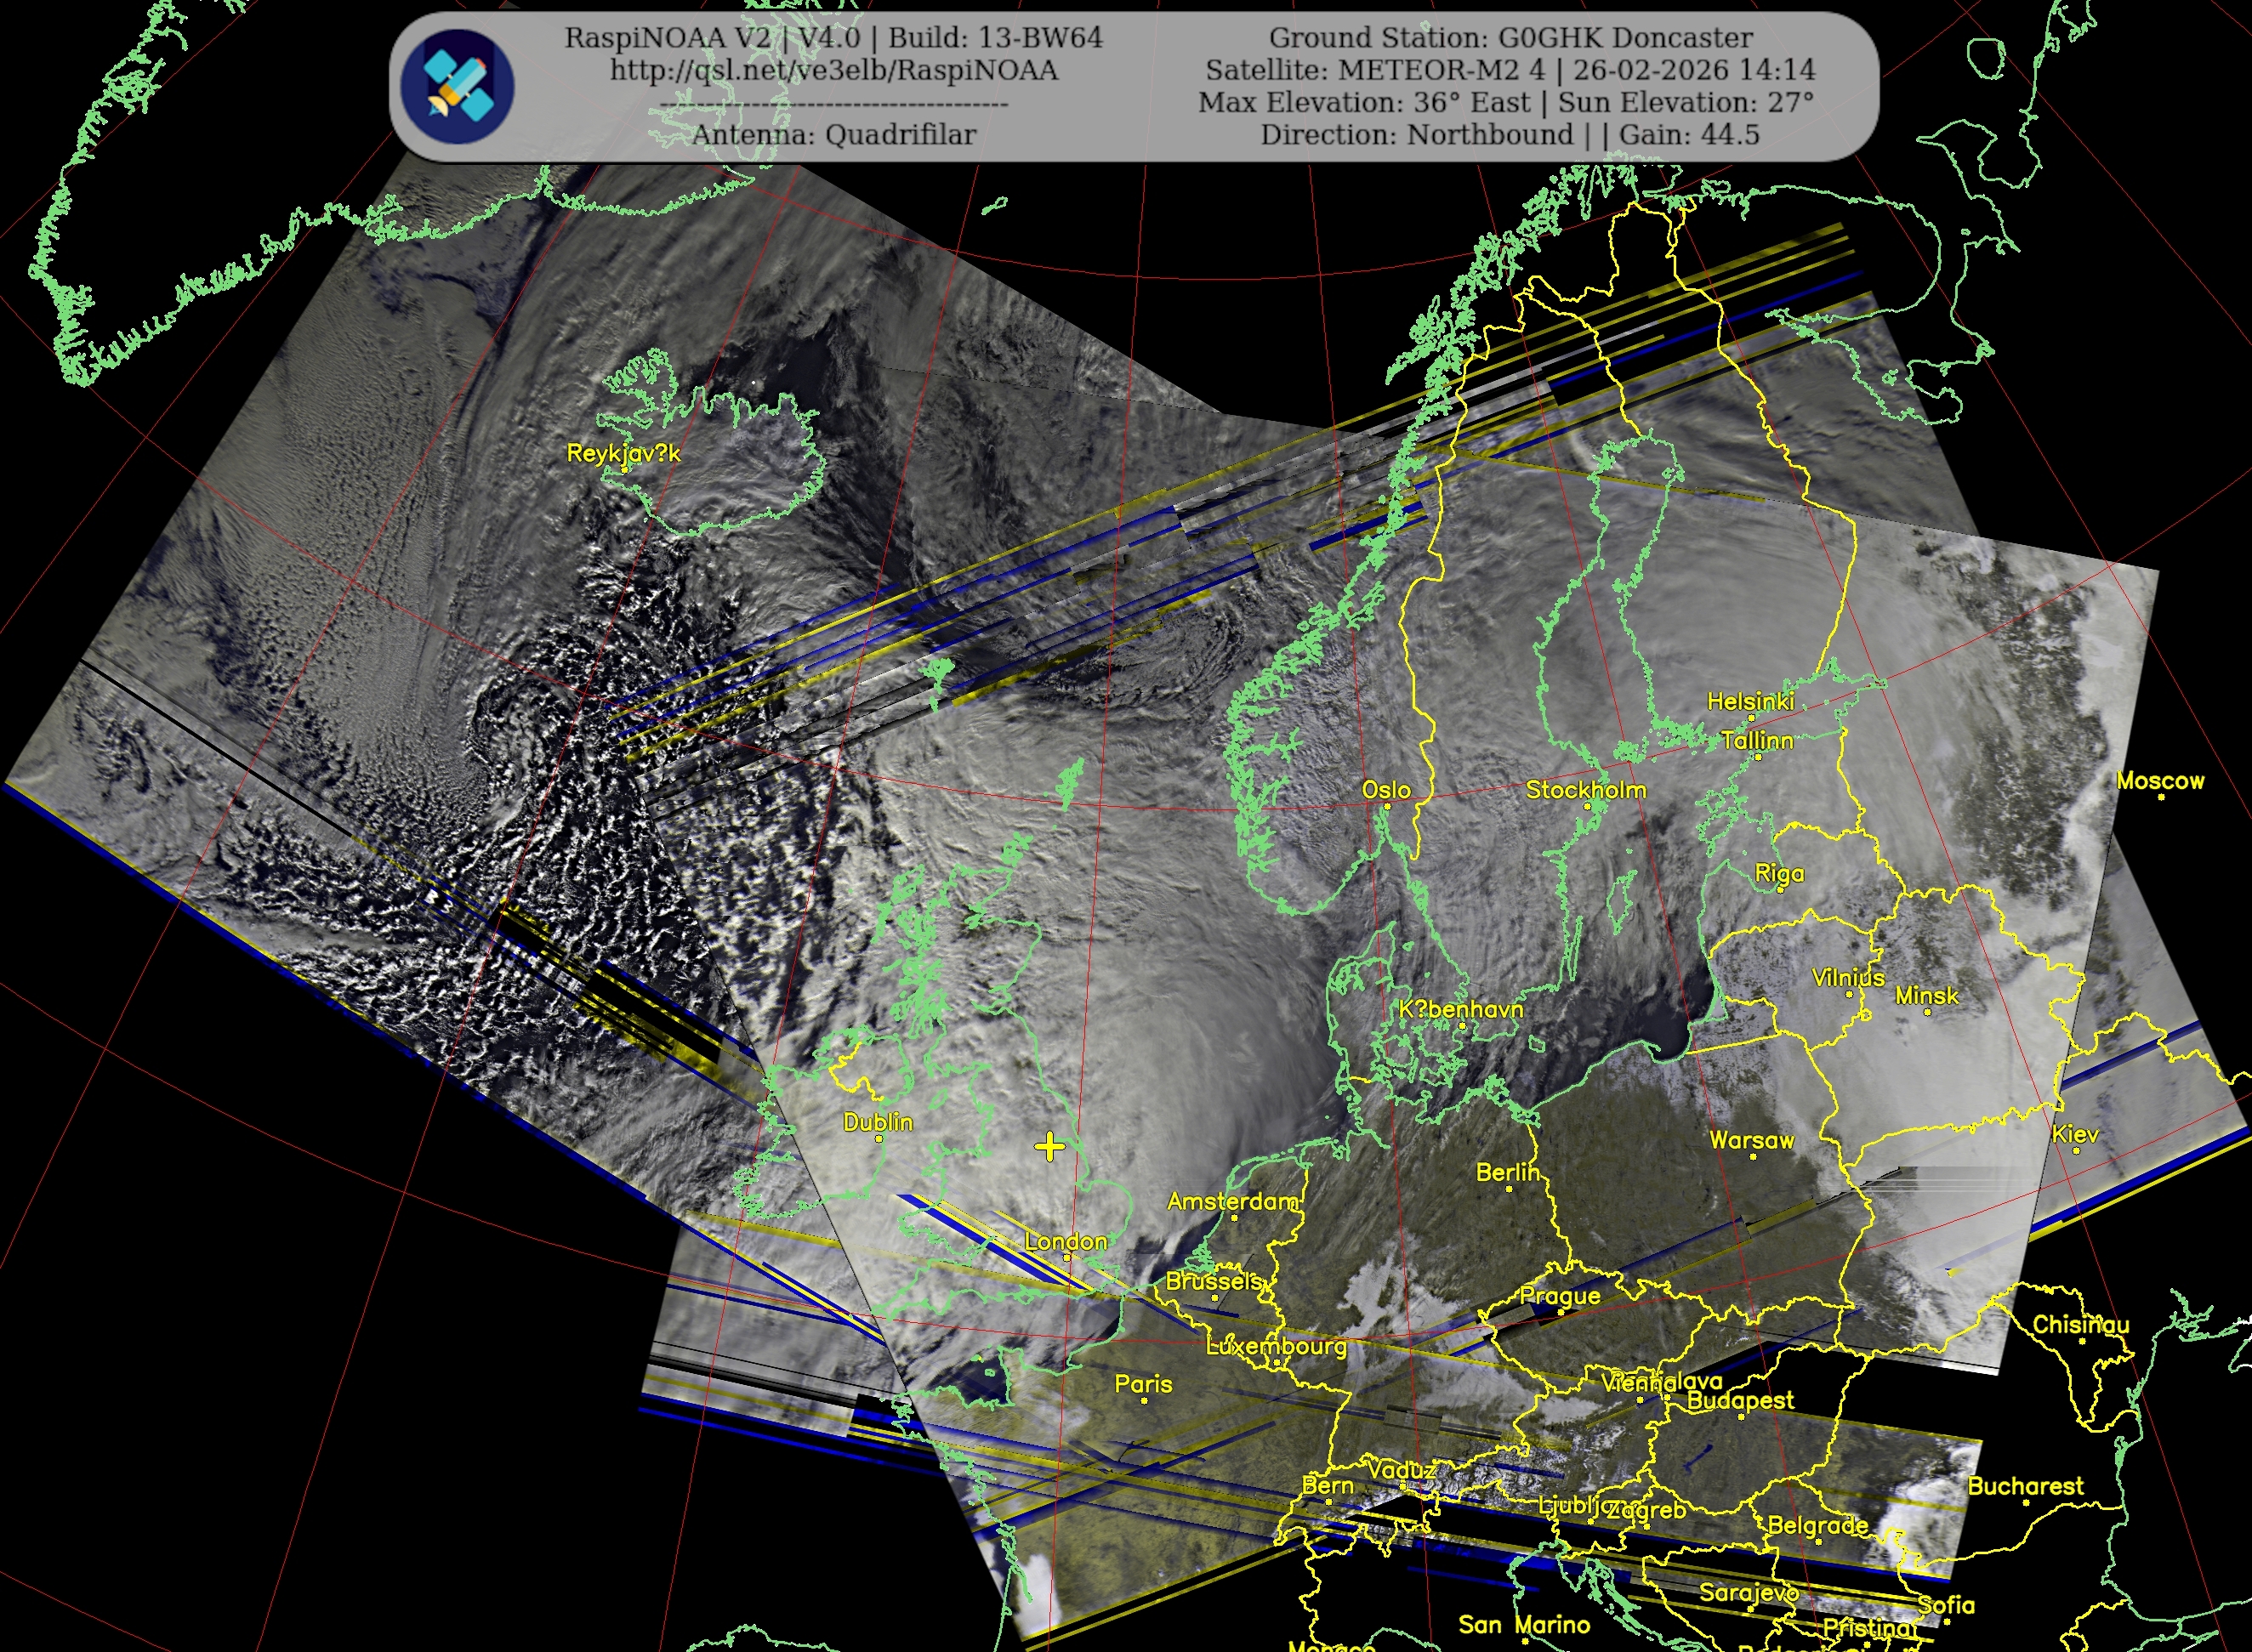Click the RaspiNOAA satellite logo icon
This screenshot has width=2252, height=1652.
pyautogui.click(x=457, y=86)
